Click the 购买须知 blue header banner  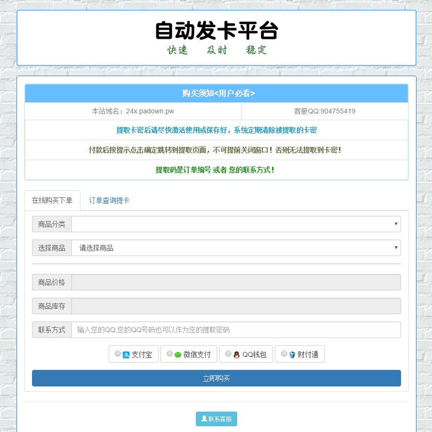pos(216,94)
